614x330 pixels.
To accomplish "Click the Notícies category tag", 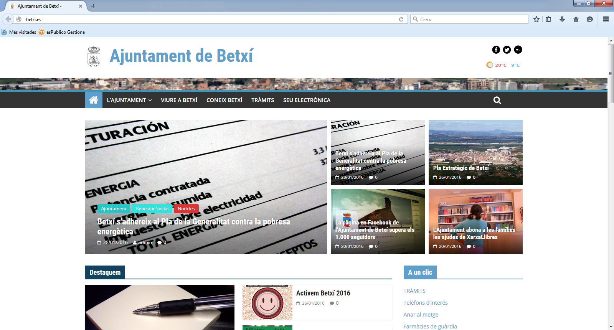I will coord(186,209).
